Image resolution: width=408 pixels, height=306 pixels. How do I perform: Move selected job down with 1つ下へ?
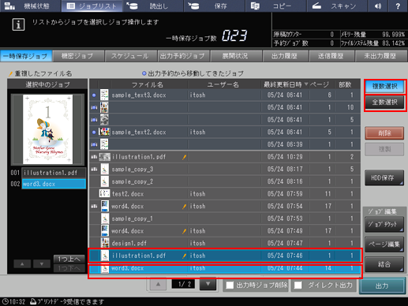69,268
